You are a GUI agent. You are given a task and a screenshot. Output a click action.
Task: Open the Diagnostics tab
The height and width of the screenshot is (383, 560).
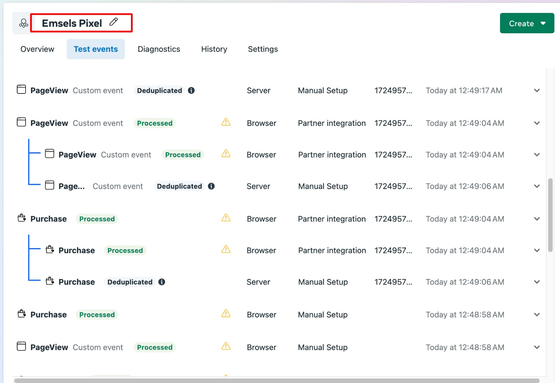point(159,49)
